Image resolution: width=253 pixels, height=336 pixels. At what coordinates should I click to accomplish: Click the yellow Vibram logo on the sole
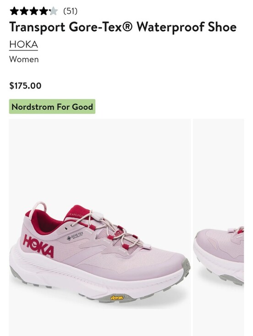117,297
